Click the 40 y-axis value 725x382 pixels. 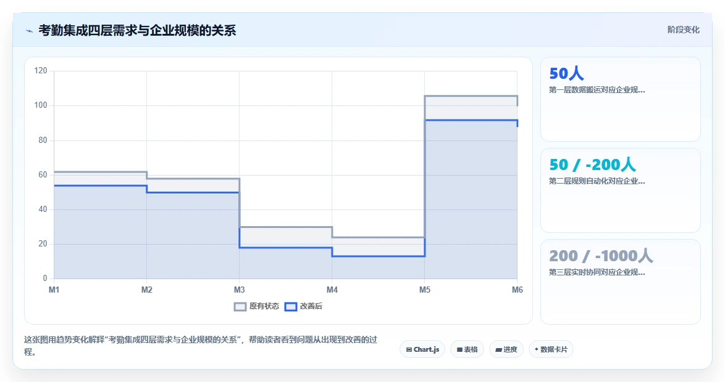point(43,209)
